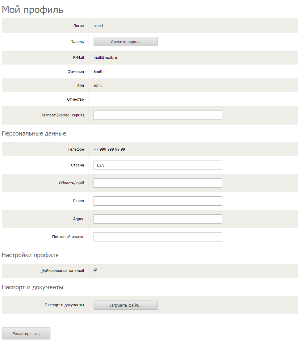Image resolution: width=301 pixels, height=352 pixels.
Task: Focus the Паспорт (номер, серия) input field
Action: [x=157, y=115]
